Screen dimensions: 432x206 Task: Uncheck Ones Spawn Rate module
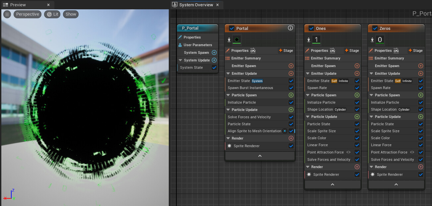[x=357, y=88]
